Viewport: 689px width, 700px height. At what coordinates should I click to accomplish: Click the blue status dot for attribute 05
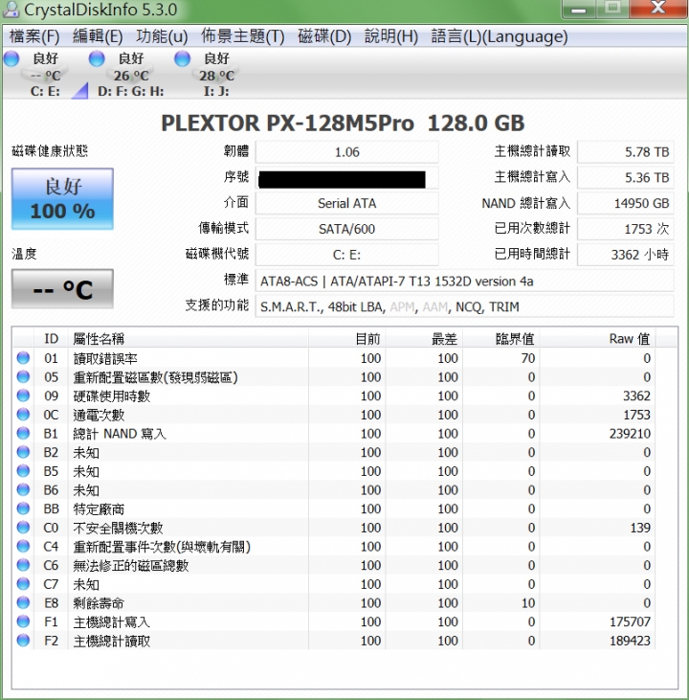(23, 376)
